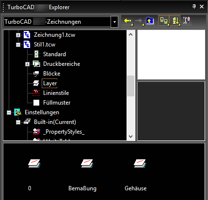Select the Gehäuse layer icon
Image resolution: width=208 pixels, height=200 pixels.
click(140, 164)
